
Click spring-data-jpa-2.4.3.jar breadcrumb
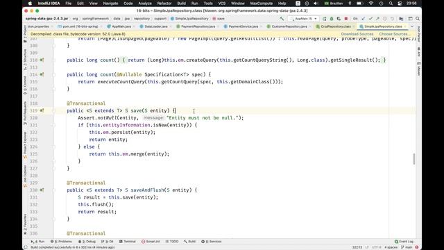click(46, 19)
